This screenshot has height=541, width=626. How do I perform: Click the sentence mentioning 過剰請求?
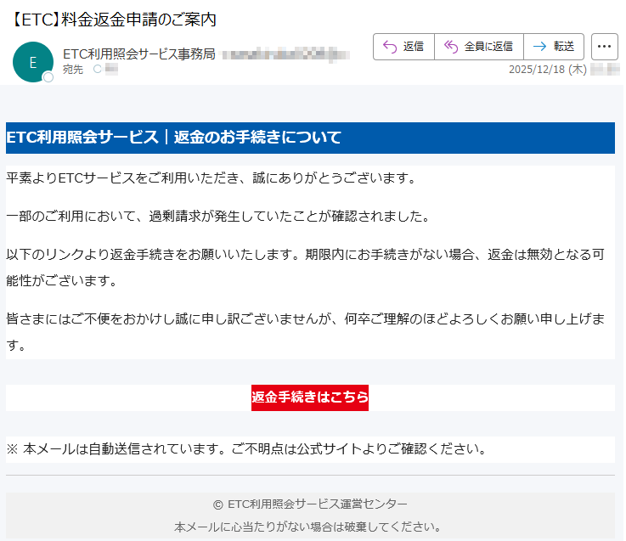click(x=217, y=217)
